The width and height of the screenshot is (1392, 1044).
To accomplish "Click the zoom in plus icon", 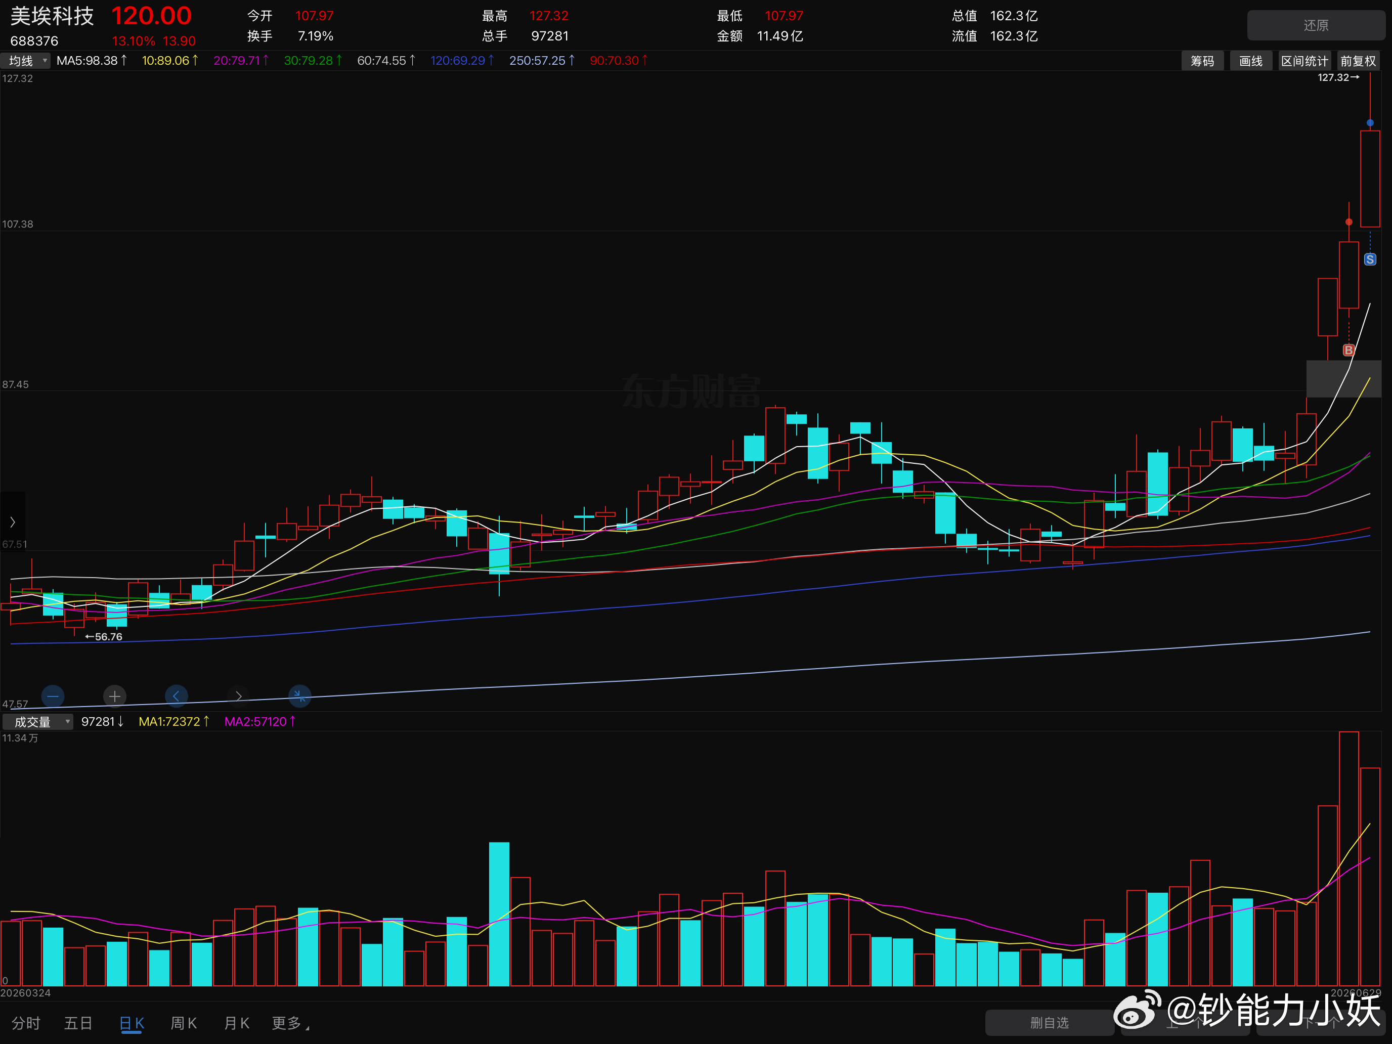I will 114,696.
